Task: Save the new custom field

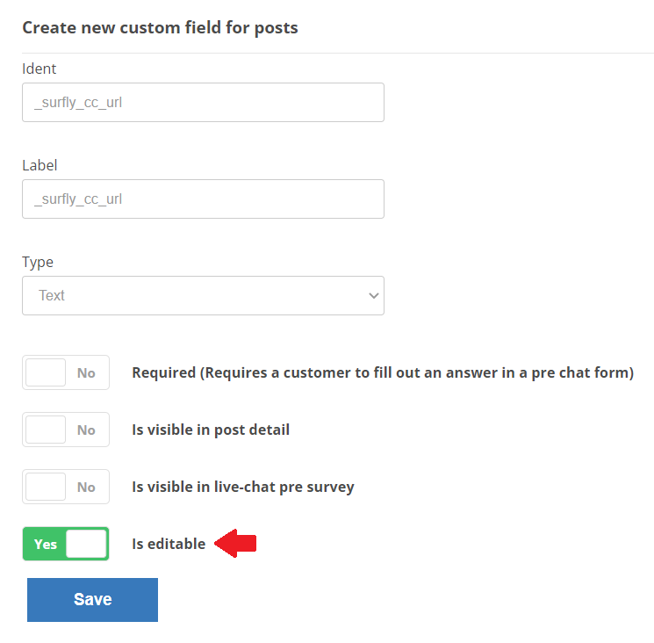Action: pos(92,600)
